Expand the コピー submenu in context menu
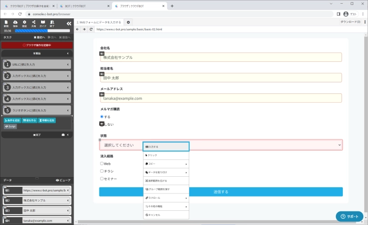 [165, 164]
